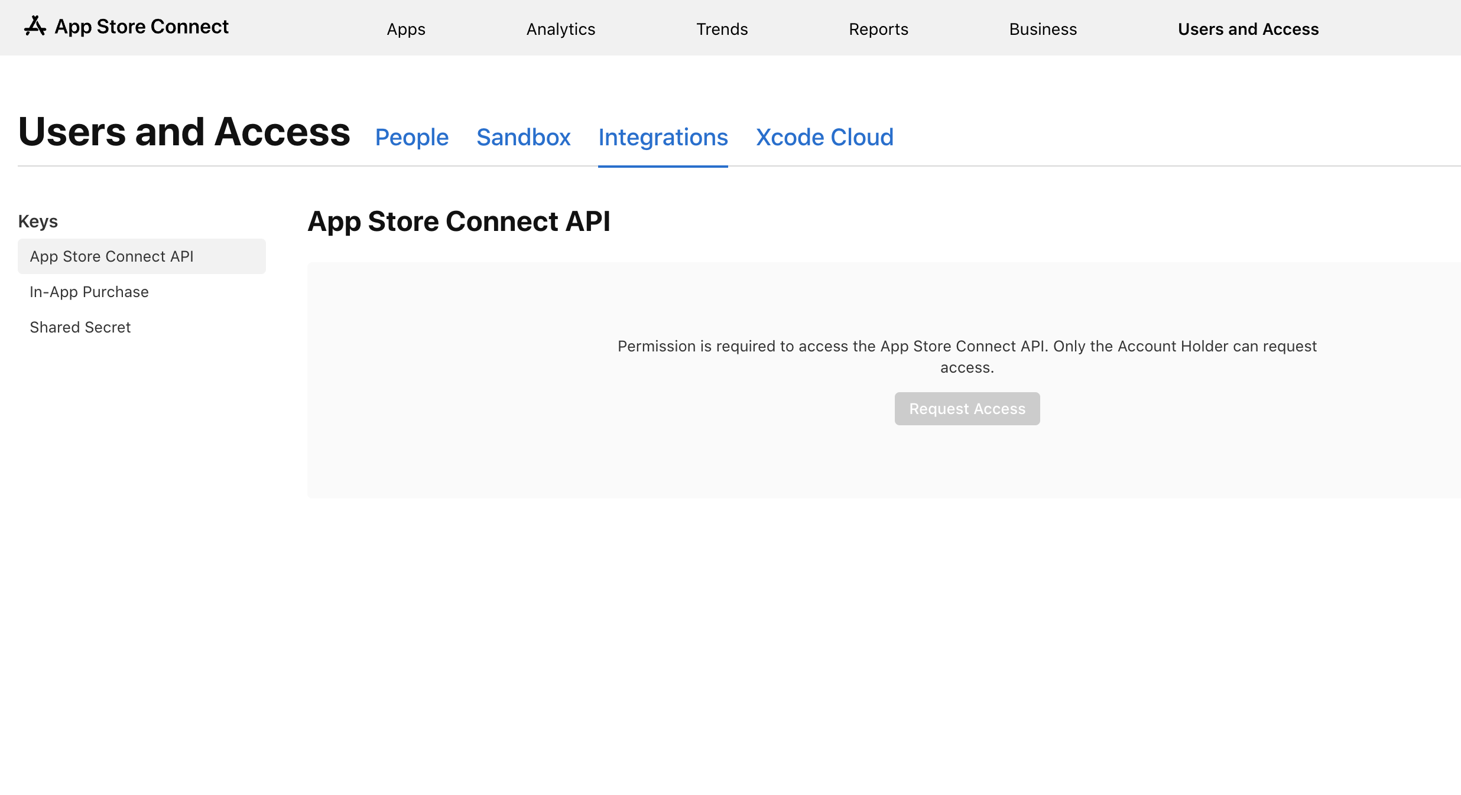Go to Trends in top navigation
Viewport: 1461px width, 795px height.
coord(722,29)
